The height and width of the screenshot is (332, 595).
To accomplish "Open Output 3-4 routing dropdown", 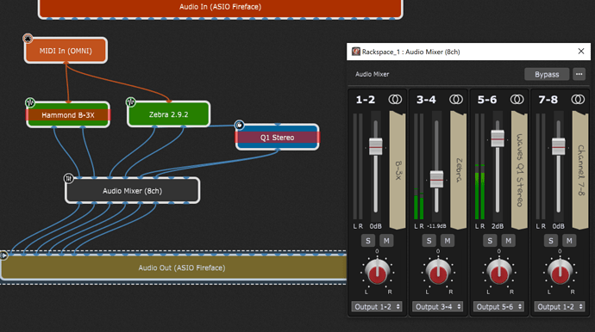I will coord(438,307).
